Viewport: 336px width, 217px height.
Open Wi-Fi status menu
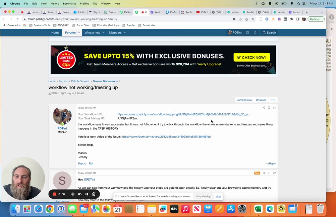[x=292, y=4]
